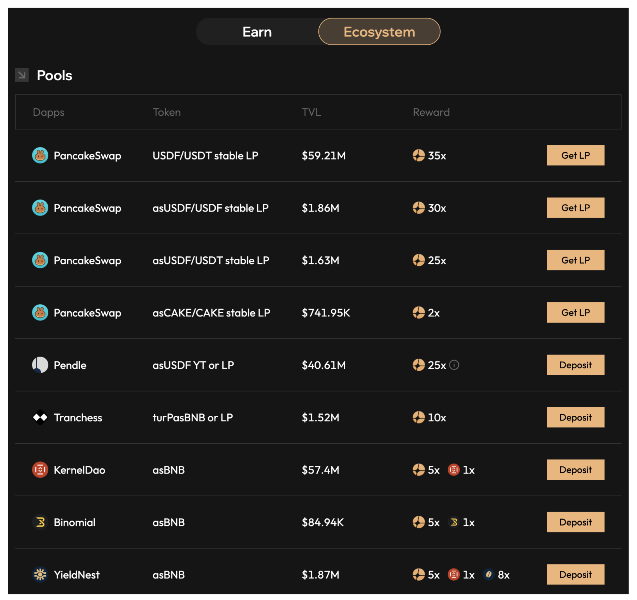Click the Aster reward icon beside 35x

[x=418, y=155]
